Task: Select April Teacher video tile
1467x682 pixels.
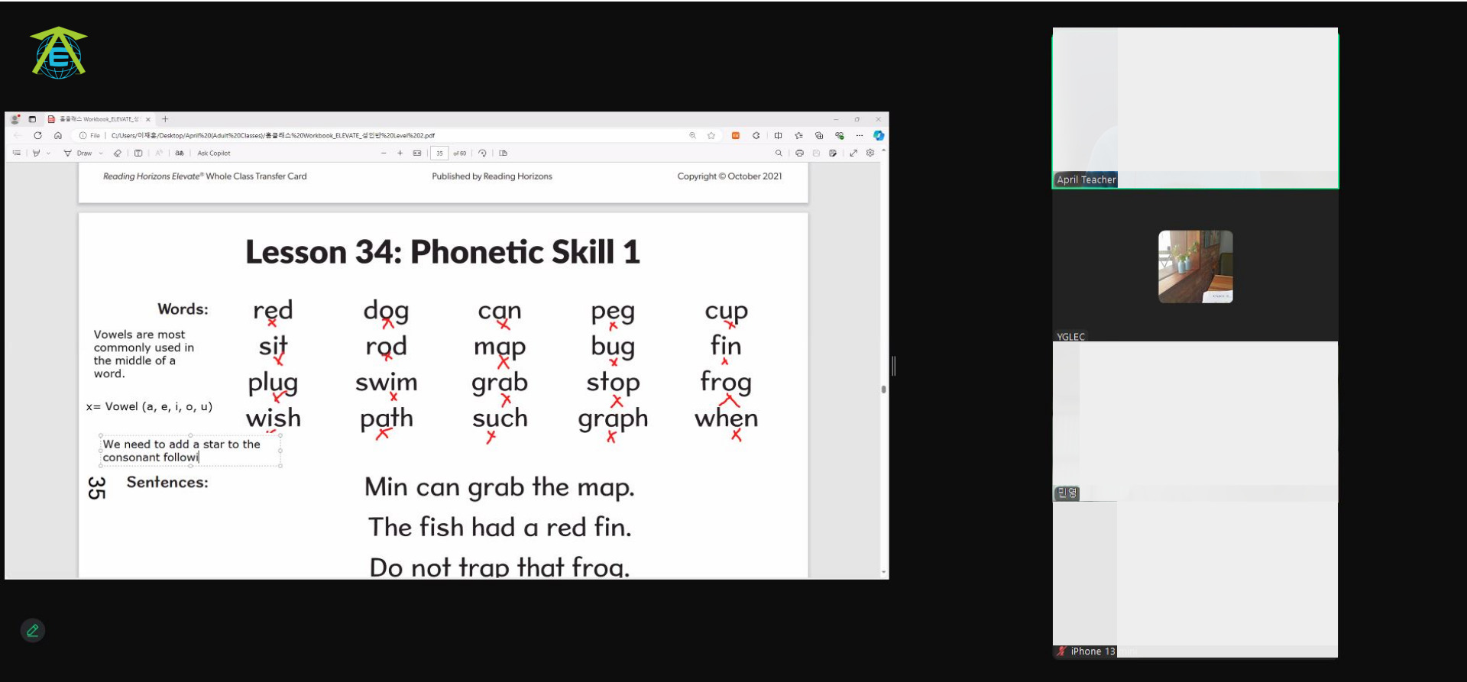Action: tap(1195, 108)
